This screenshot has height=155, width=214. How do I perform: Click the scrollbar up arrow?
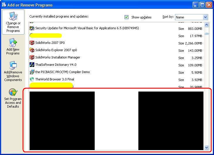206,25
